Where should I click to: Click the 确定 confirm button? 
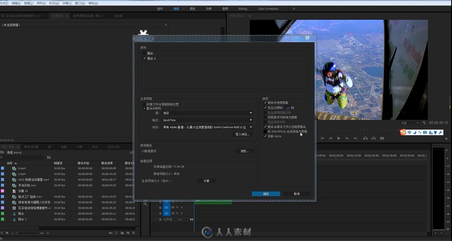[266, 194]
